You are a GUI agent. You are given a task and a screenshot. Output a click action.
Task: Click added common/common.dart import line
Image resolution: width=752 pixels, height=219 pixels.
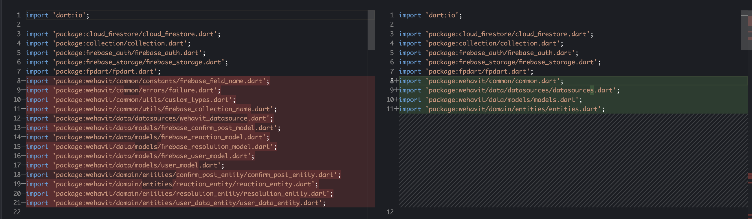[481, 81]
